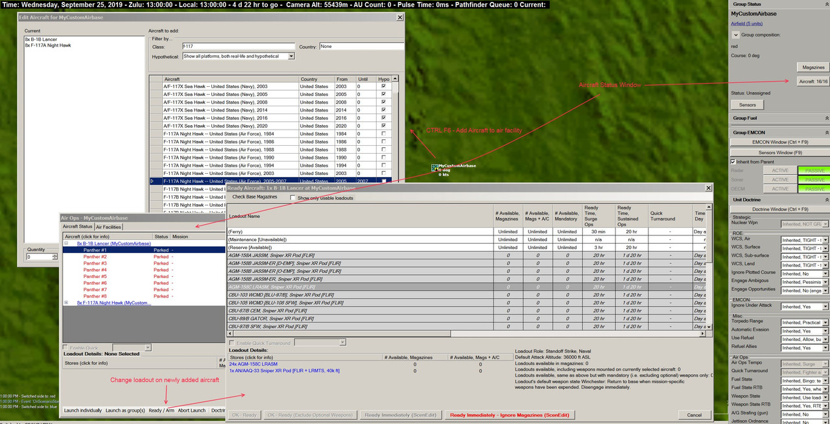Open the 24x AGM-158C LRASM stores link

pos(254,364)
